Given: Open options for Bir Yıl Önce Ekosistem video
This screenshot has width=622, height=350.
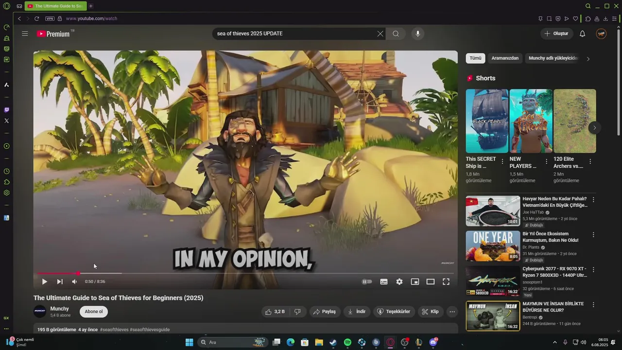Looking at the screenshot, I should pos(593,235).
